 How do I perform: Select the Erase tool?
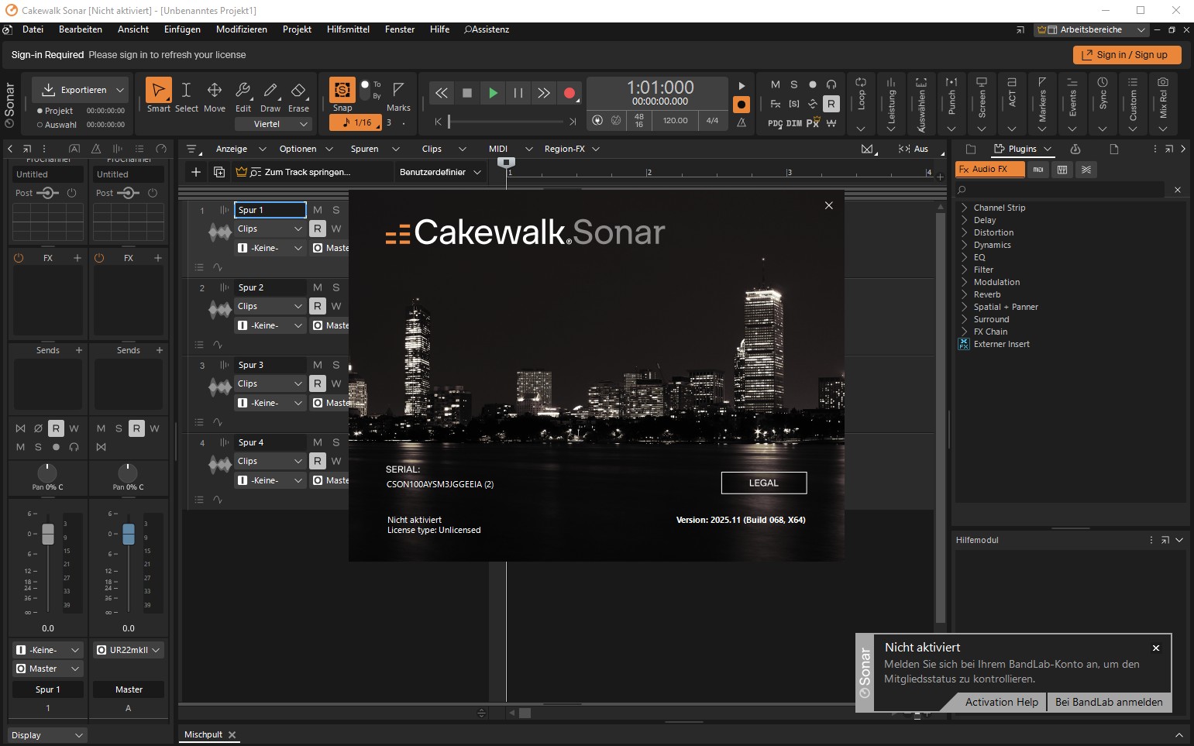tap(298, 91)
